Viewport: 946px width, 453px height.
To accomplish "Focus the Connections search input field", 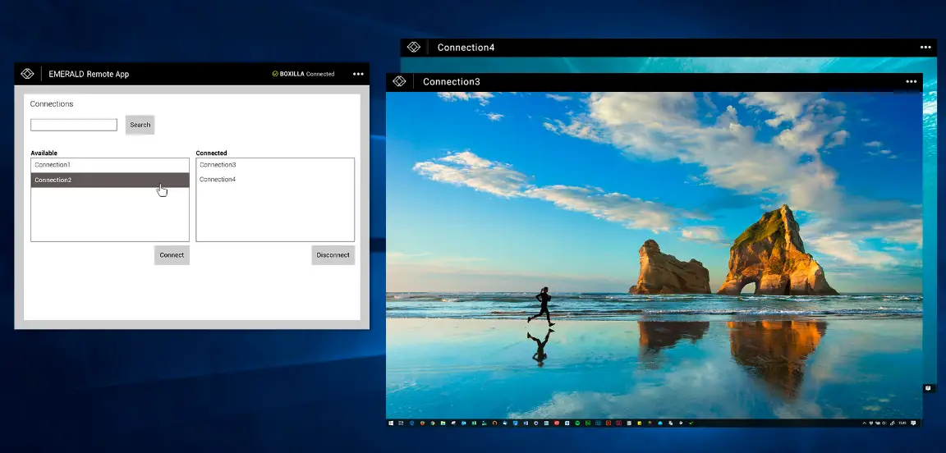I will point(74,125).
